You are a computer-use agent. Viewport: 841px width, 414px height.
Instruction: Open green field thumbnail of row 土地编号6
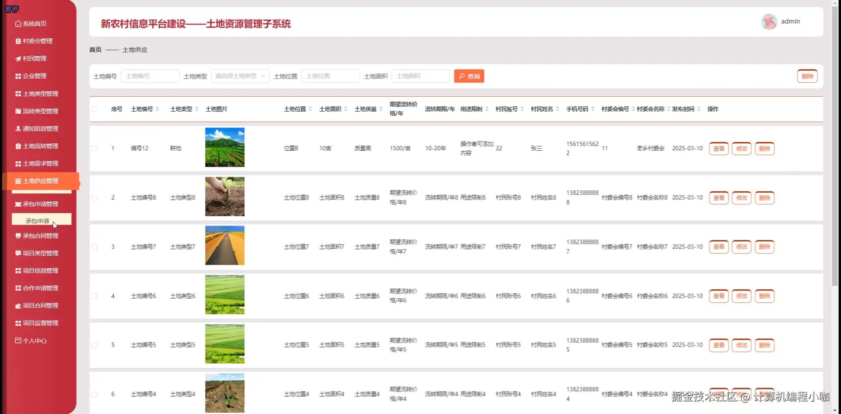pyautogui.click(x=225, y=294)
